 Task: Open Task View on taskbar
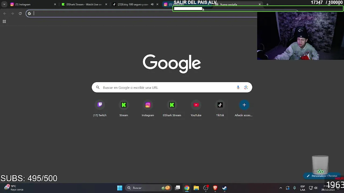pos(178,188)
